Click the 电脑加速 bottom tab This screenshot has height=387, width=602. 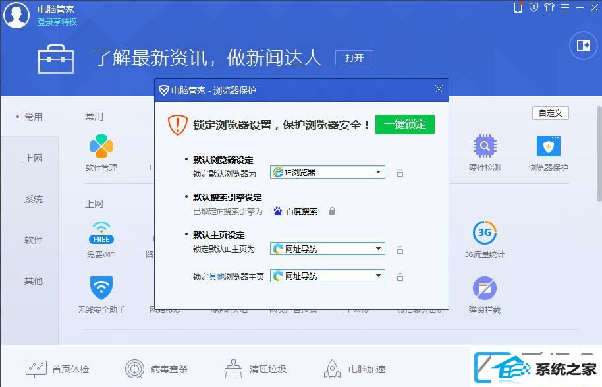click(354, 369)
